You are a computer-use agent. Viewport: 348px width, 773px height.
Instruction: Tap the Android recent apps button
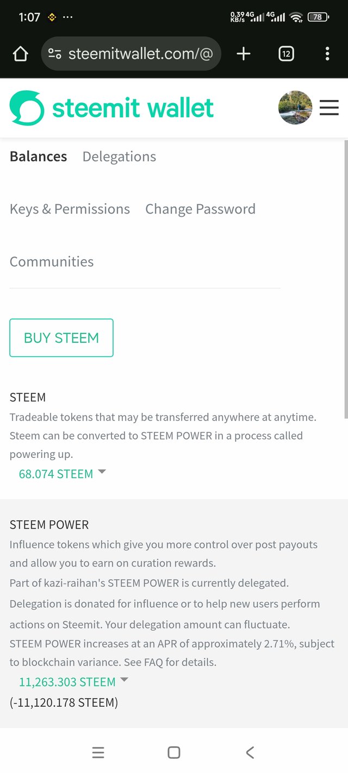[98, 752]
